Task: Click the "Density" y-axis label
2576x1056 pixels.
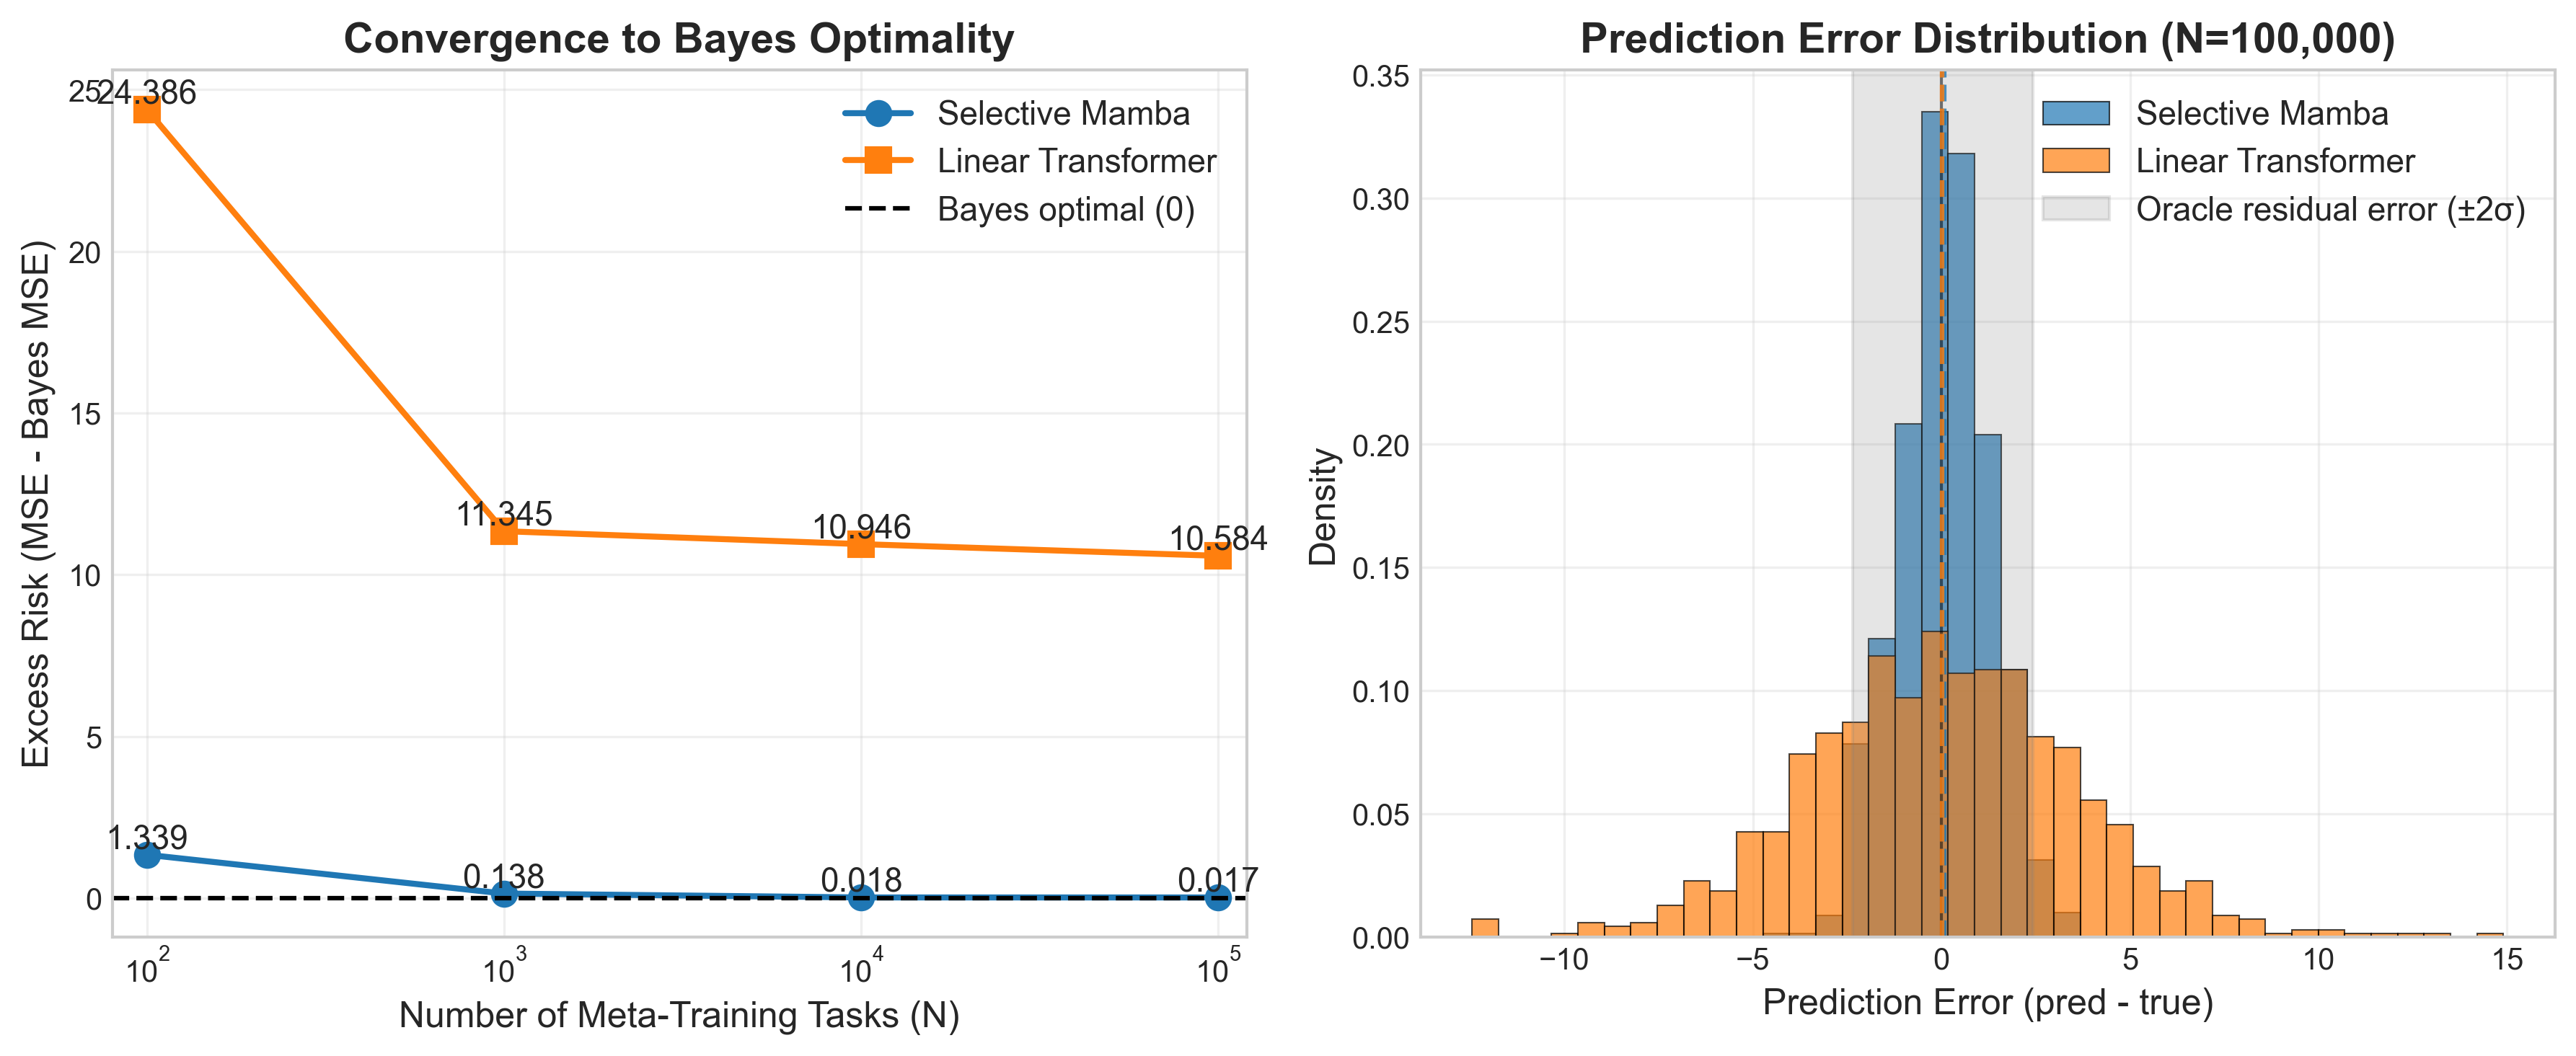Action: 1323,507
